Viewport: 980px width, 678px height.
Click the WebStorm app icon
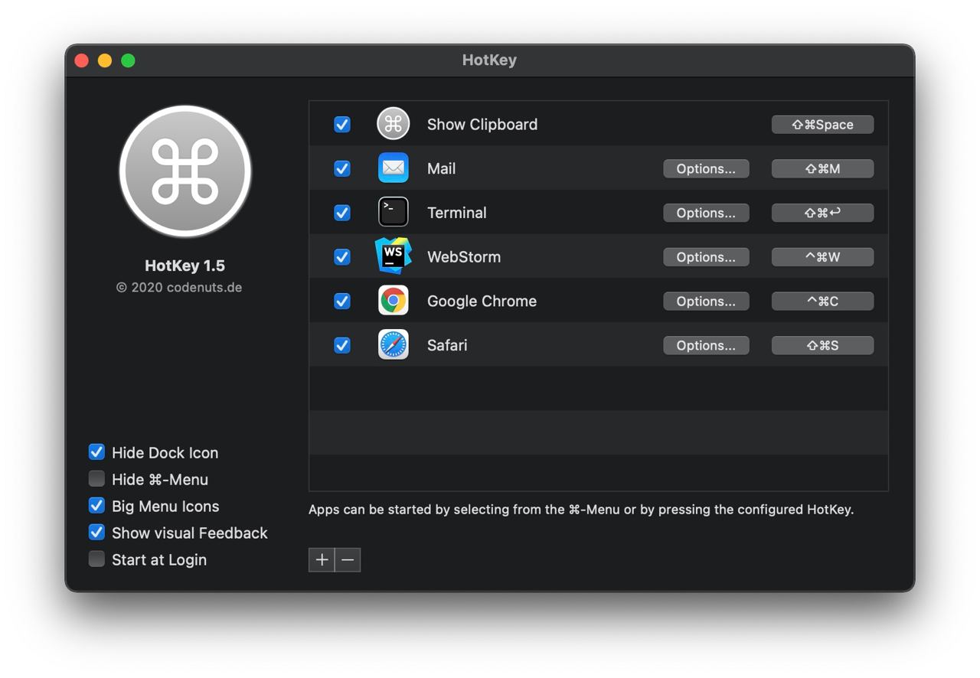(394, 256)
